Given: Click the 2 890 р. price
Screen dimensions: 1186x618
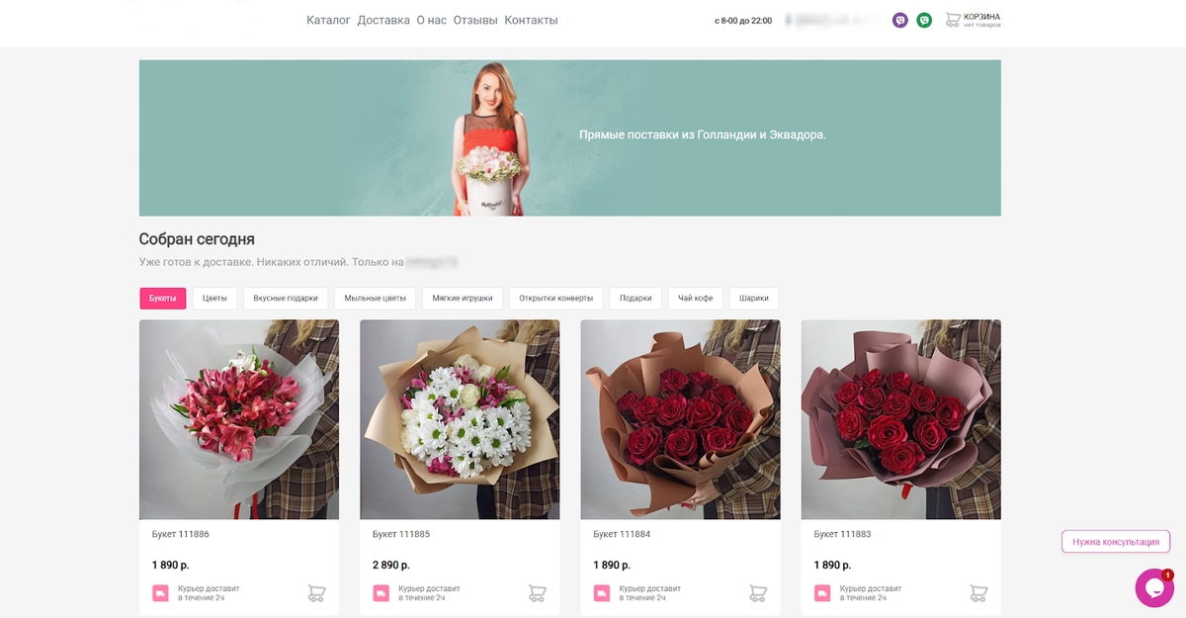Looking at the screenshot, I should [x=391, y=565].
